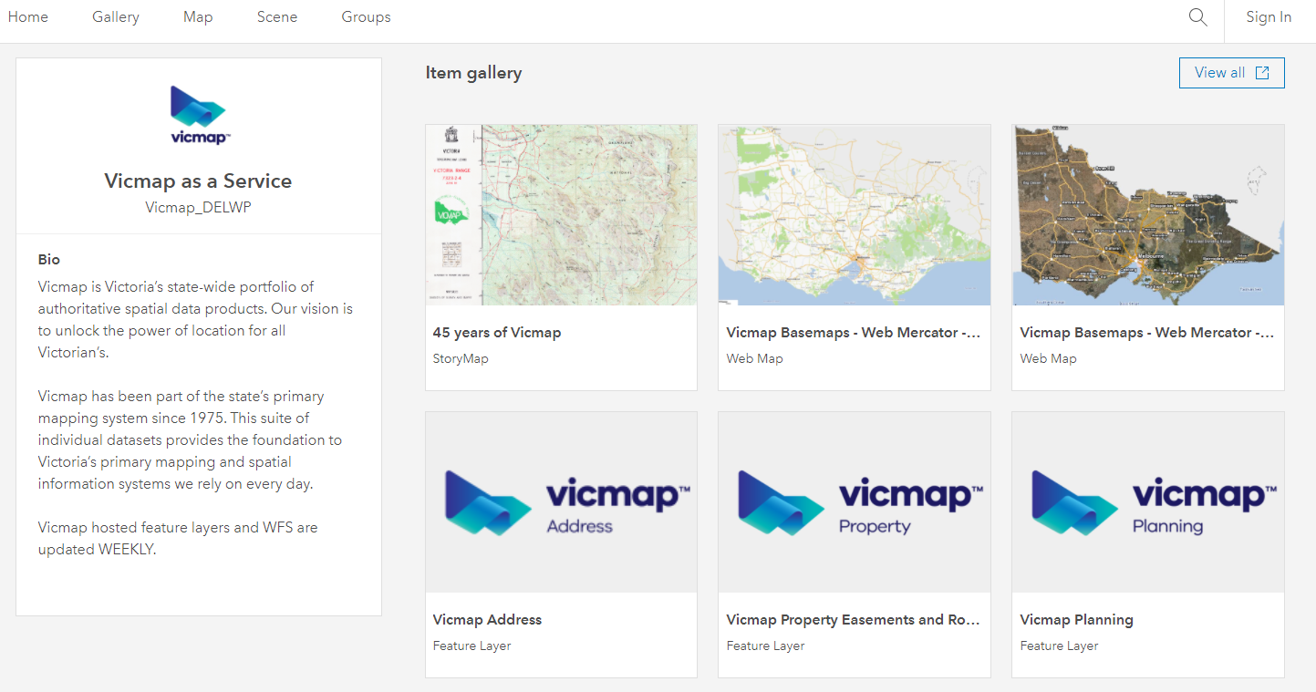
Task: Open the Vicmap Planning item title
Action: point(1076,619)
